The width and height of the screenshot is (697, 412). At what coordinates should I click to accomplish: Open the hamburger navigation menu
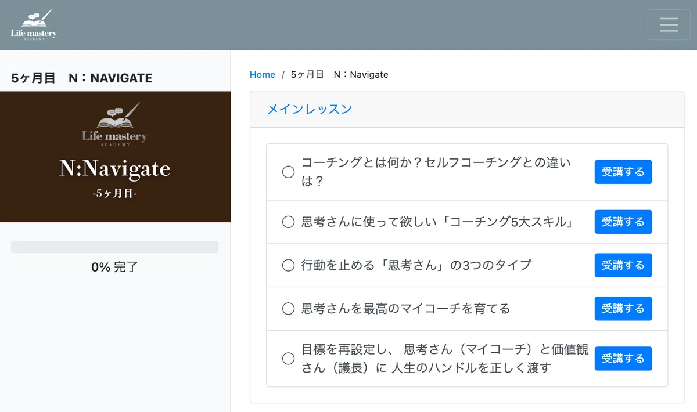[669, 25]
